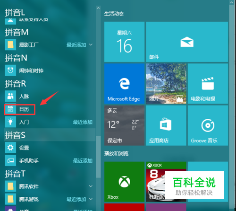Click the 魔影工厂 label
This screenshot has width=236, height=211.
tap(29, 45)
